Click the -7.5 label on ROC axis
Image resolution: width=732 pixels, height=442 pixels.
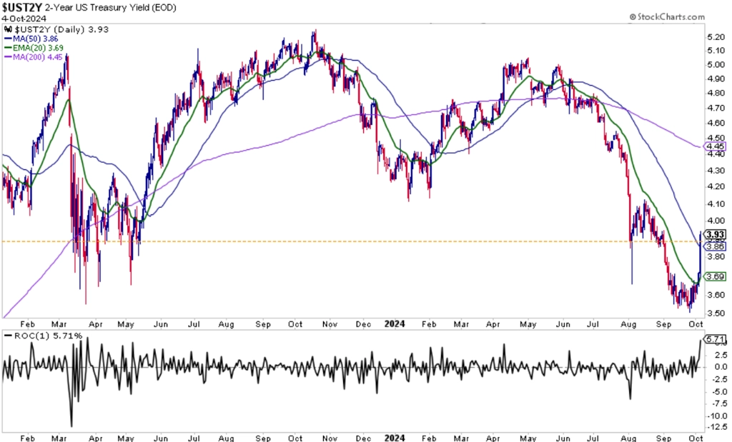(719, 403)
